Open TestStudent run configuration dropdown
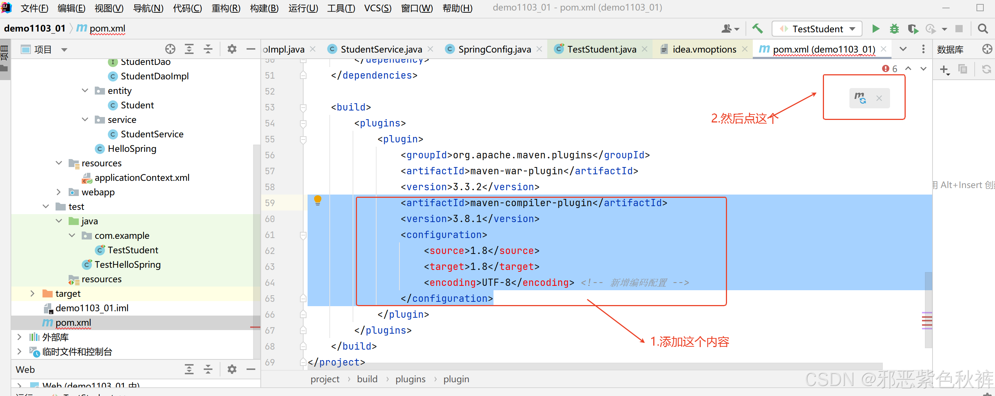 tap(853, 29)
